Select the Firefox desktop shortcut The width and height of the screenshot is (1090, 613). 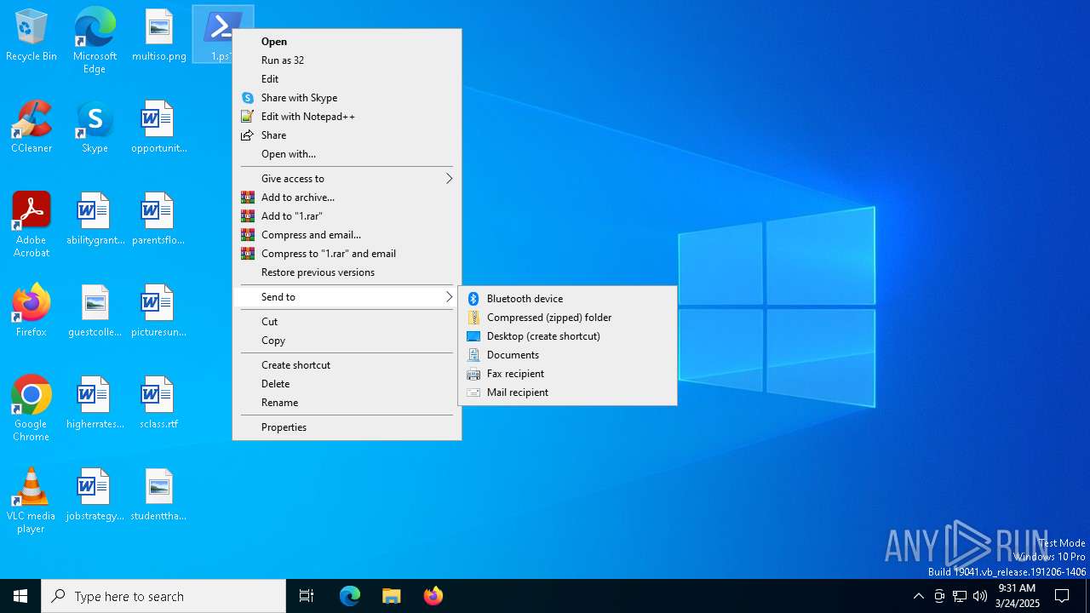pos(32,312)
